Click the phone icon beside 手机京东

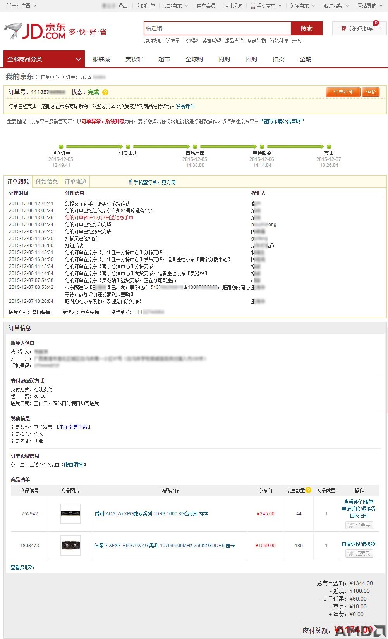pos(253,6)
